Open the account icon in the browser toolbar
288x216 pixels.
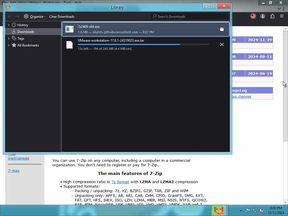pos(263,16)
